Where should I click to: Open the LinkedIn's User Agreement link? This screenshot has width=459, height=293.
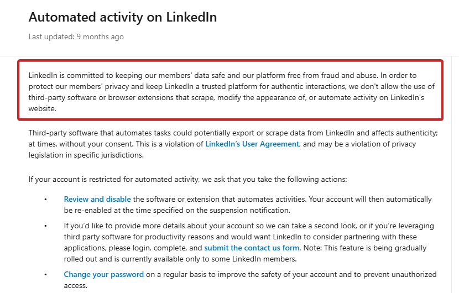click(252, 144)
